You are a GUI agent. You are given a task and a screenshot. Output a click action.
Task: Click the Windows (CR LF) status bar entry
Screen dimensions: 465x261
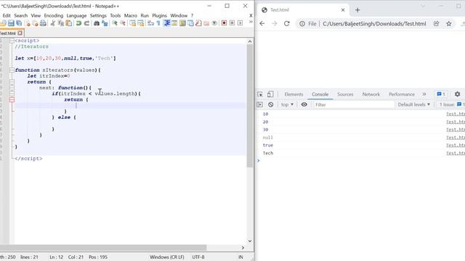tap(167, 257)
